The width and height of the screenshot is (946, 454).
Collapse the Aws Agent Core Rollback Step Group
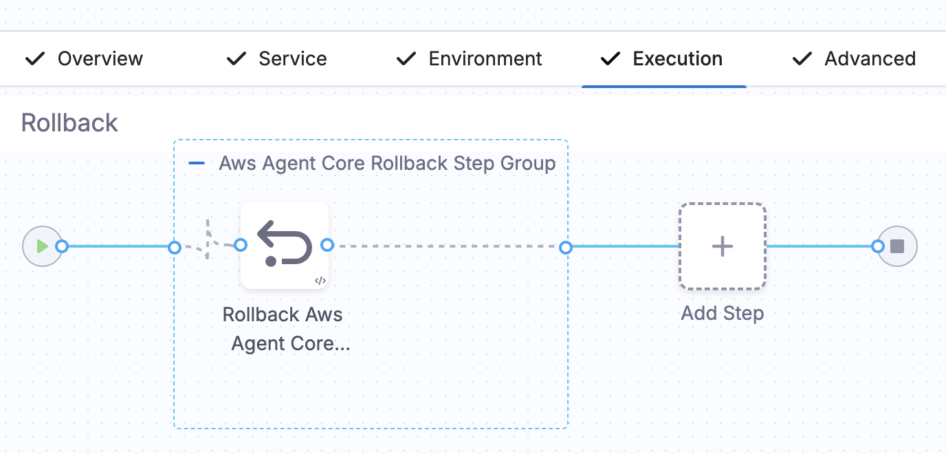pos(196,164)
